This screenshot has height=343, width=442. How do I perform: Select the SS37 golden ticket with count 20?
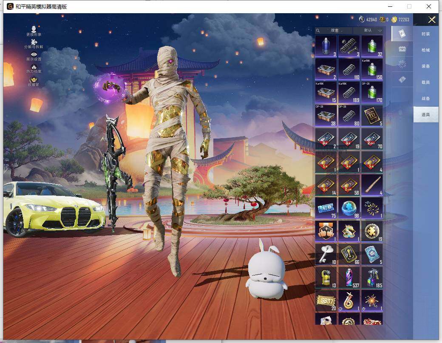tap(326, 300)
